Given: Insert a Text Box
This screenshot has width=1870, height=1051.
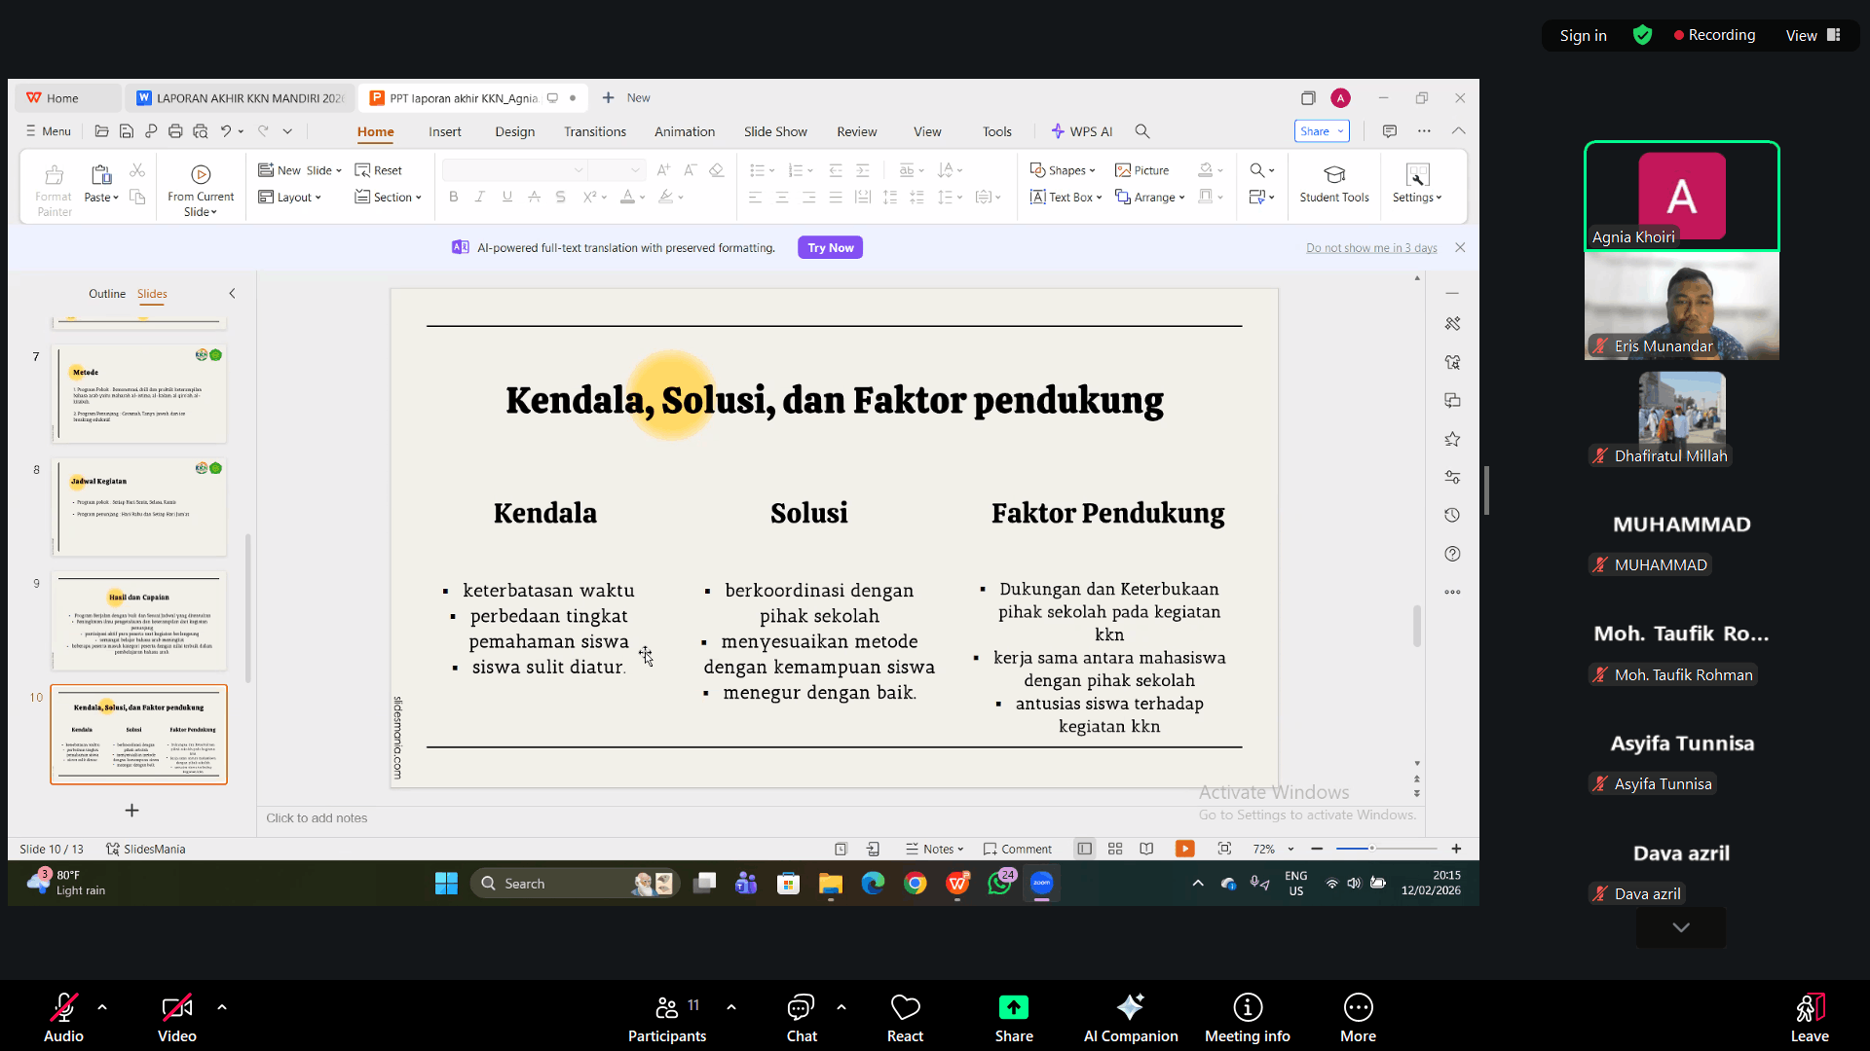Looking at the screenshot, I should pyautogui.click(x=1066, y=197).
